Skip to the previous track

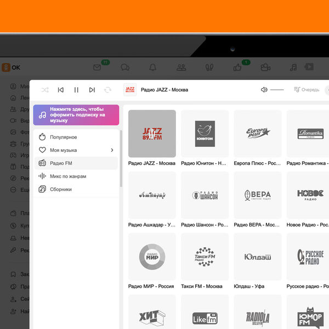(61, 89)
